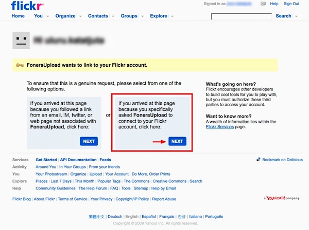The image size is (309, 230).
Task: Click NEXT for followed-a-link option
Action: pos(89,141)
